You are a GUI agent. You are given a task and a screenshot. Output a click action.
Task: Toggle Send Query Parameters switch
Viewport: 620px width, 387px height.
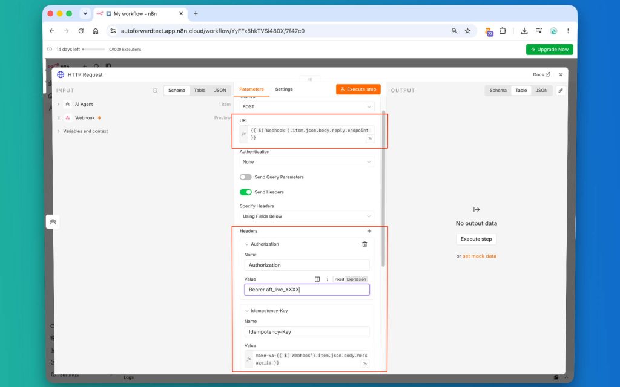point(246,177)
